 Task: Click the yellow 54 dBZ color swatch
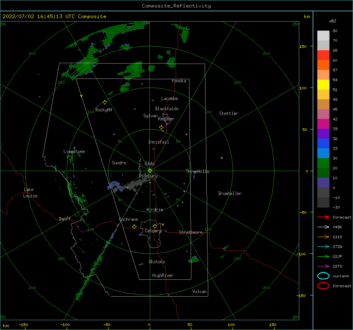point(323,85)
